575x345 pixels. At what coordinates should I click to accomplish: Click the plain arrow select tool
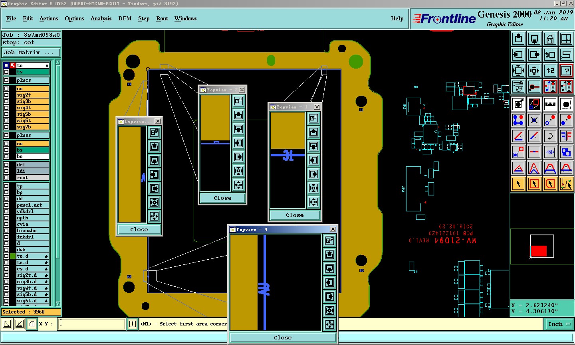click(x=518, y=184)
